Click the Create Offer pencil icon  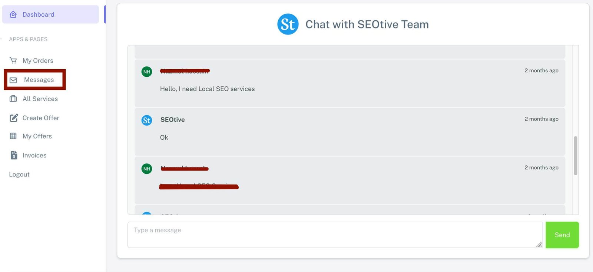pos(14,118)
